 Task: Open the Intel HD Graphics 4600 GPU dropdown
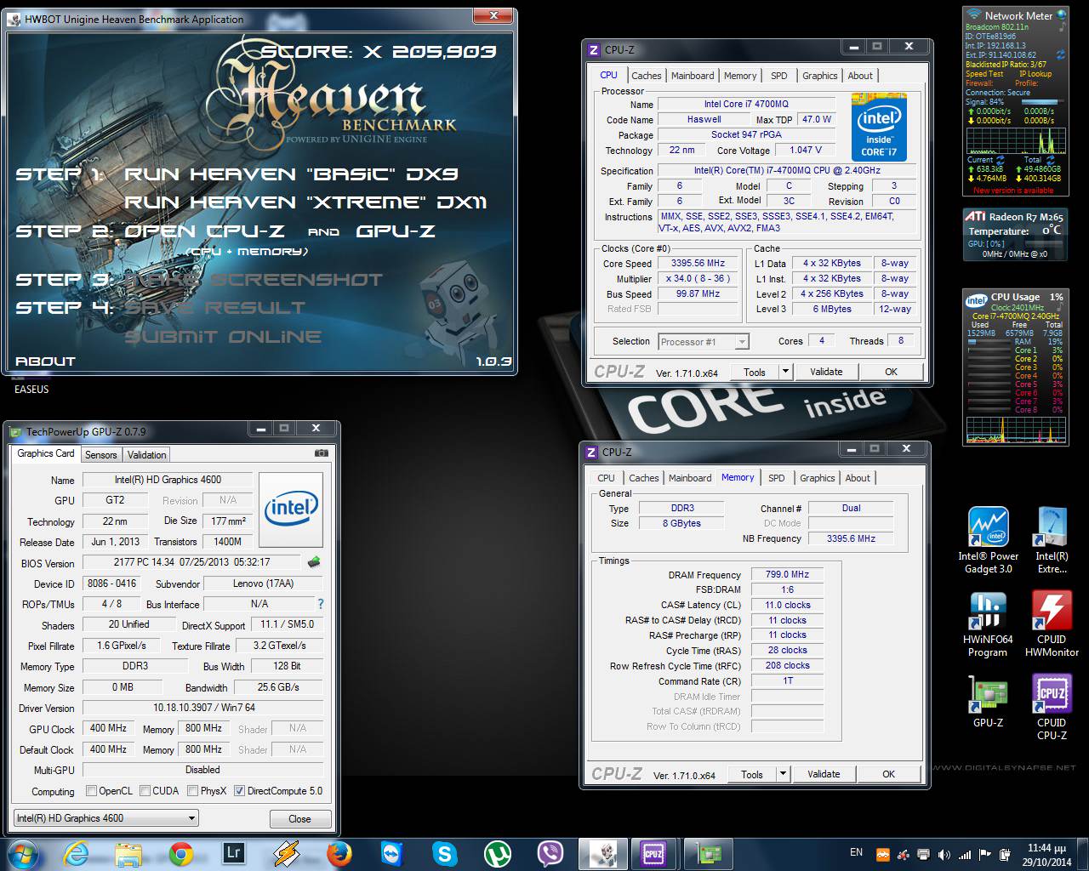106,818
